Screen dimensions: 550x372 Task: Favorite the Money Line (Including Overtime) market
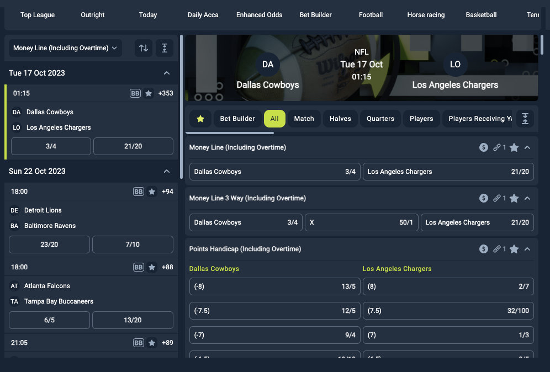[514, 147]
